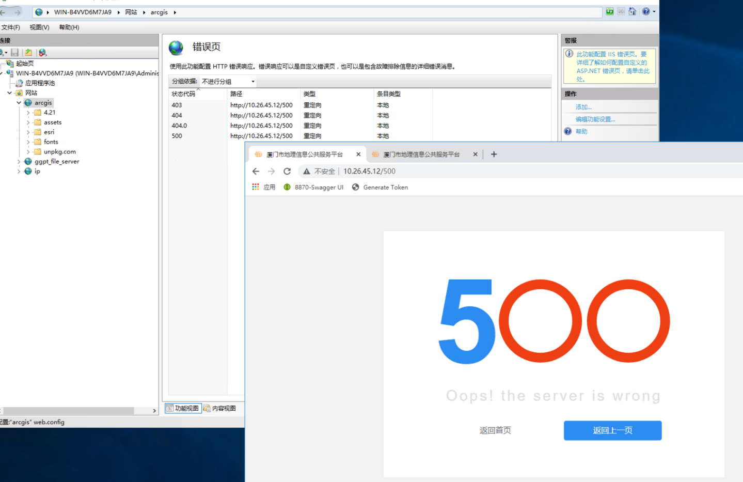
Task: Expand the ggpt_file_server site node
Action: click(19, 162)
